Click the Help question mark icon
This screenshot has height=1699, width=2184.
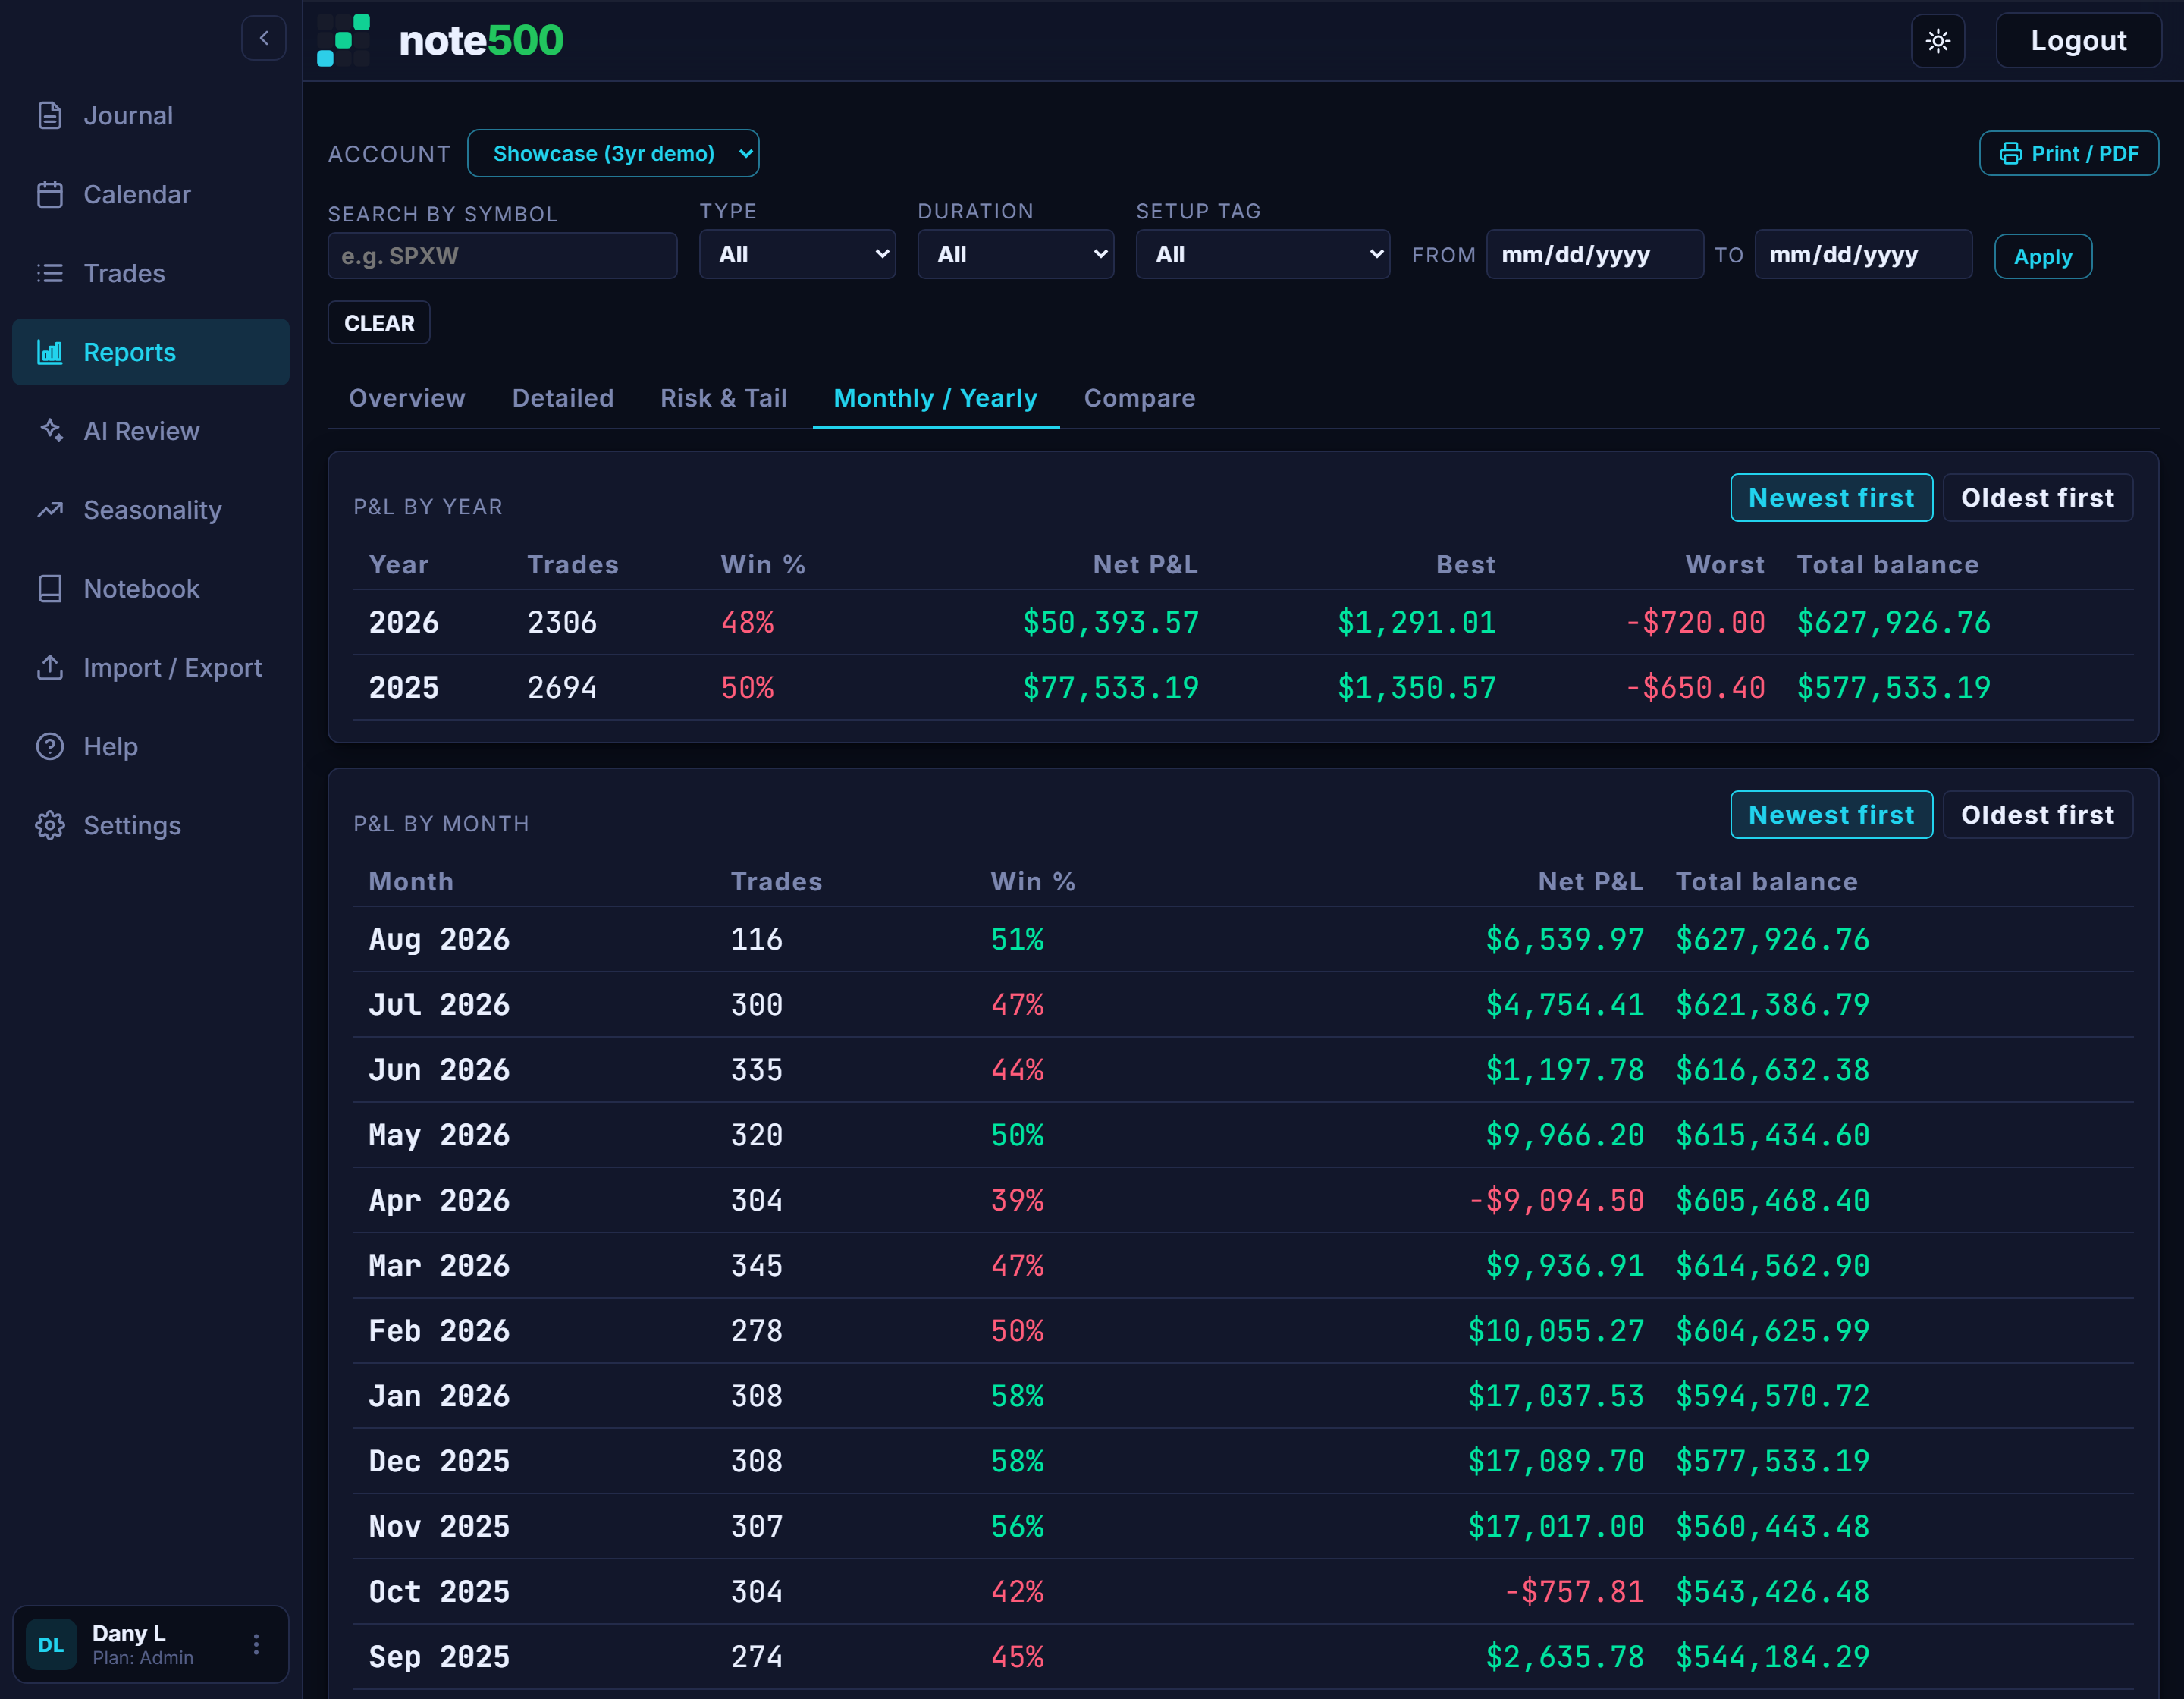(x=50, y=746)
